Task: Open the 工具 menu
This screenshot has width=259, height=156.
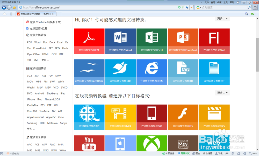Action: coord(226,3)
